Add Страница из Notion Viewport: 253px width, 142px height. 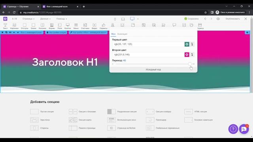[x=121, y=128]
